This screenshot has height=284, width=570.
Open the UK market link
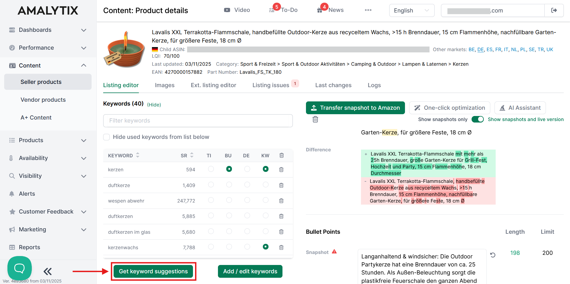(x=550, y=49)
